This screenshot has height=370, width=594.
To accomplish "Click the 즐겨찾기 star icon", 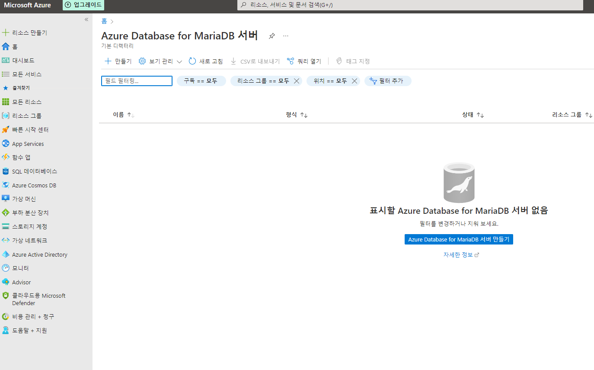I will [x=6, y=88].
